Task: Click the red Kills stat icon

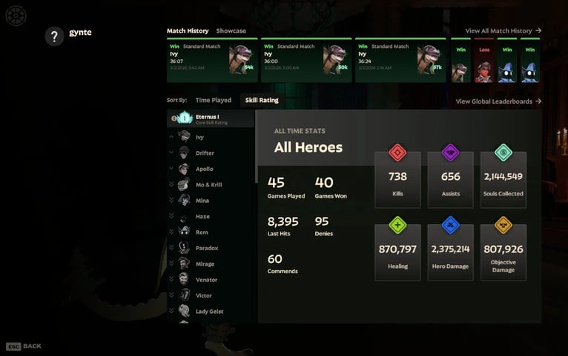Action: (x=397, y=152)
